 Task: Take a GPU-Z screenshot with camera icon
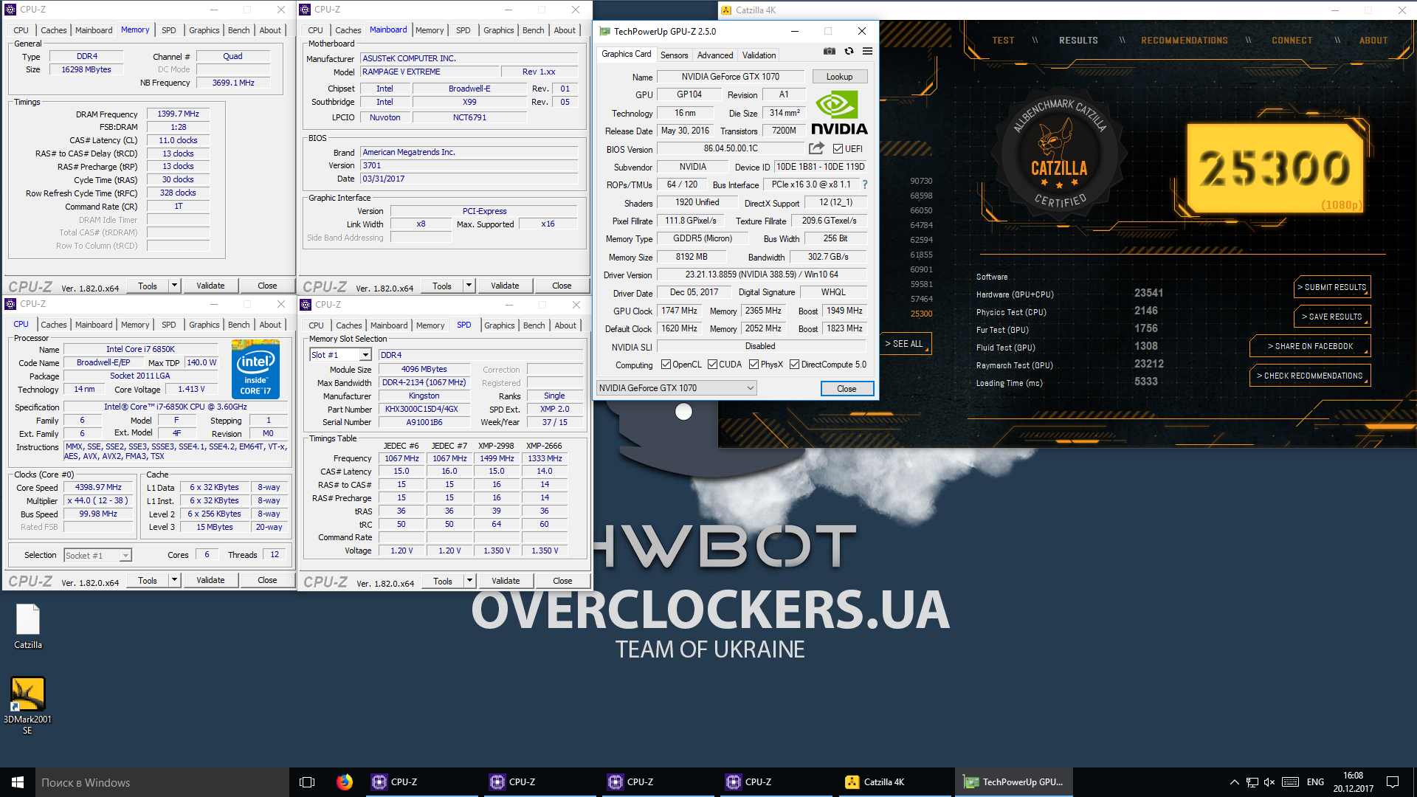point(830,51)
